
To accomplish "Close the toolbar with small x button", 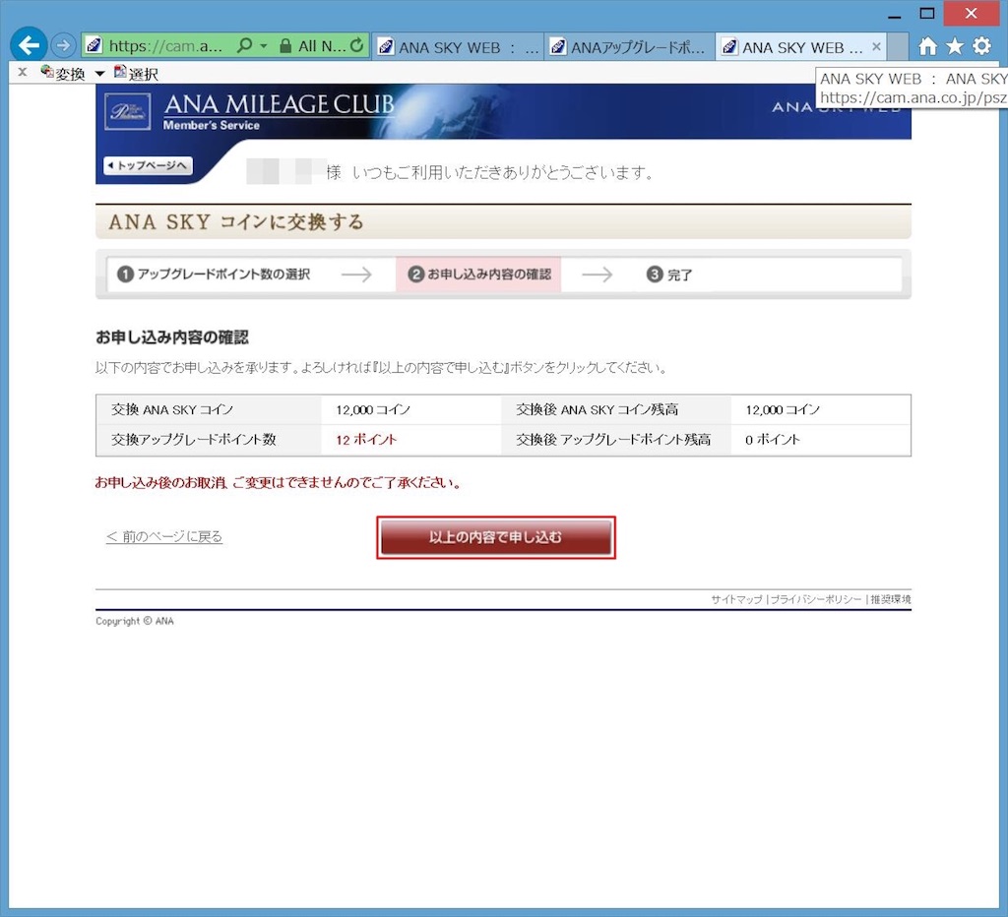I will (x=23, y=72).
